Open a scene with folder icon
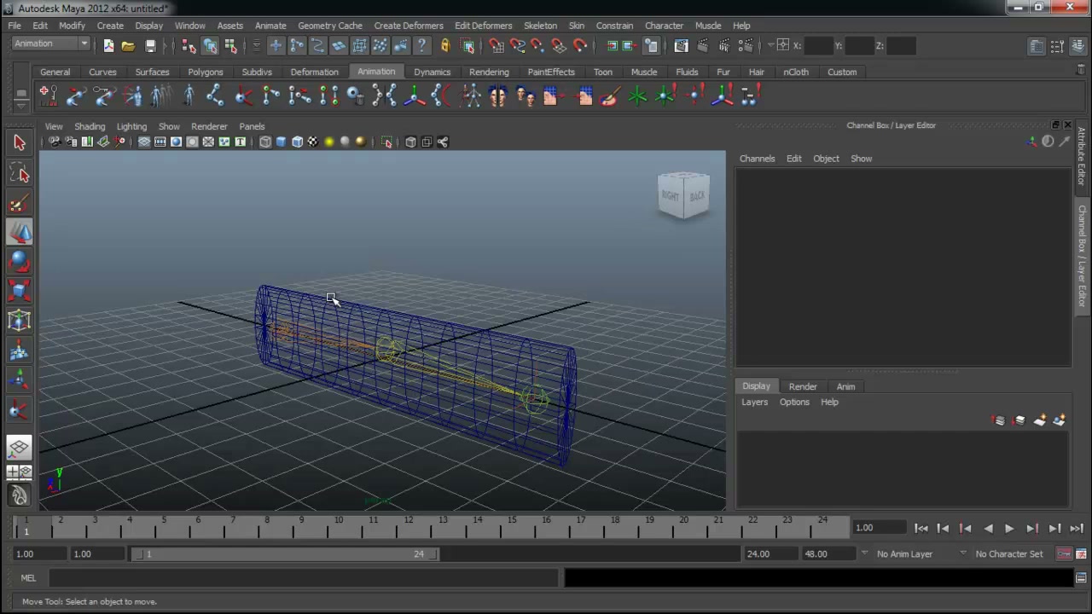Viewport: 1092px width, 614px height. (128, 46)
